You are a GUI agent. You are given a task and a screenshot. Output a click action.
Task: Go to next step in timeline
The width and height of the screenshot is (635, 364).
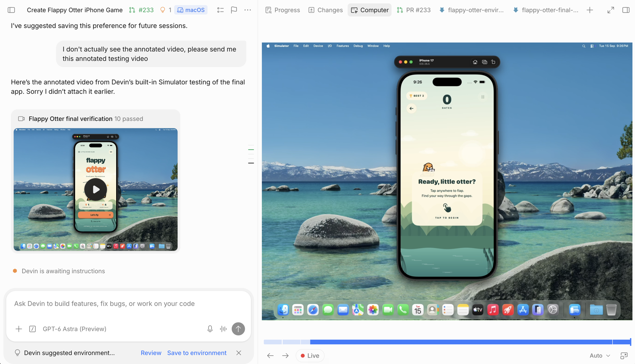(285, 356)
